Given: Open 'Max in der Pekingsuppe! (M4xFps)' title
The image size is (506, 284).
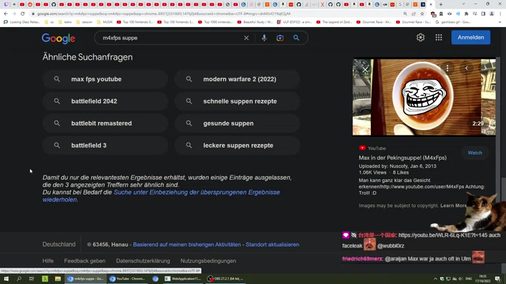Looking at the screenshot, I should (x=403, y=158).
